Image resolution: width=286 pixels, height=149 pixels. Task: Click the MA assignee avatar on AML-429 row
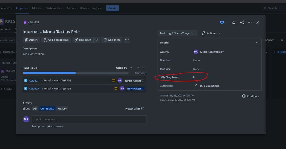(x=122, y=88)
